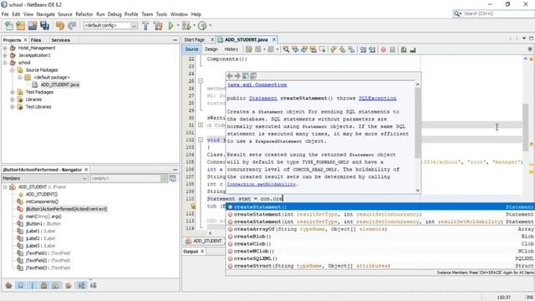Click the Debug Project icon

[x=186, y=26]
